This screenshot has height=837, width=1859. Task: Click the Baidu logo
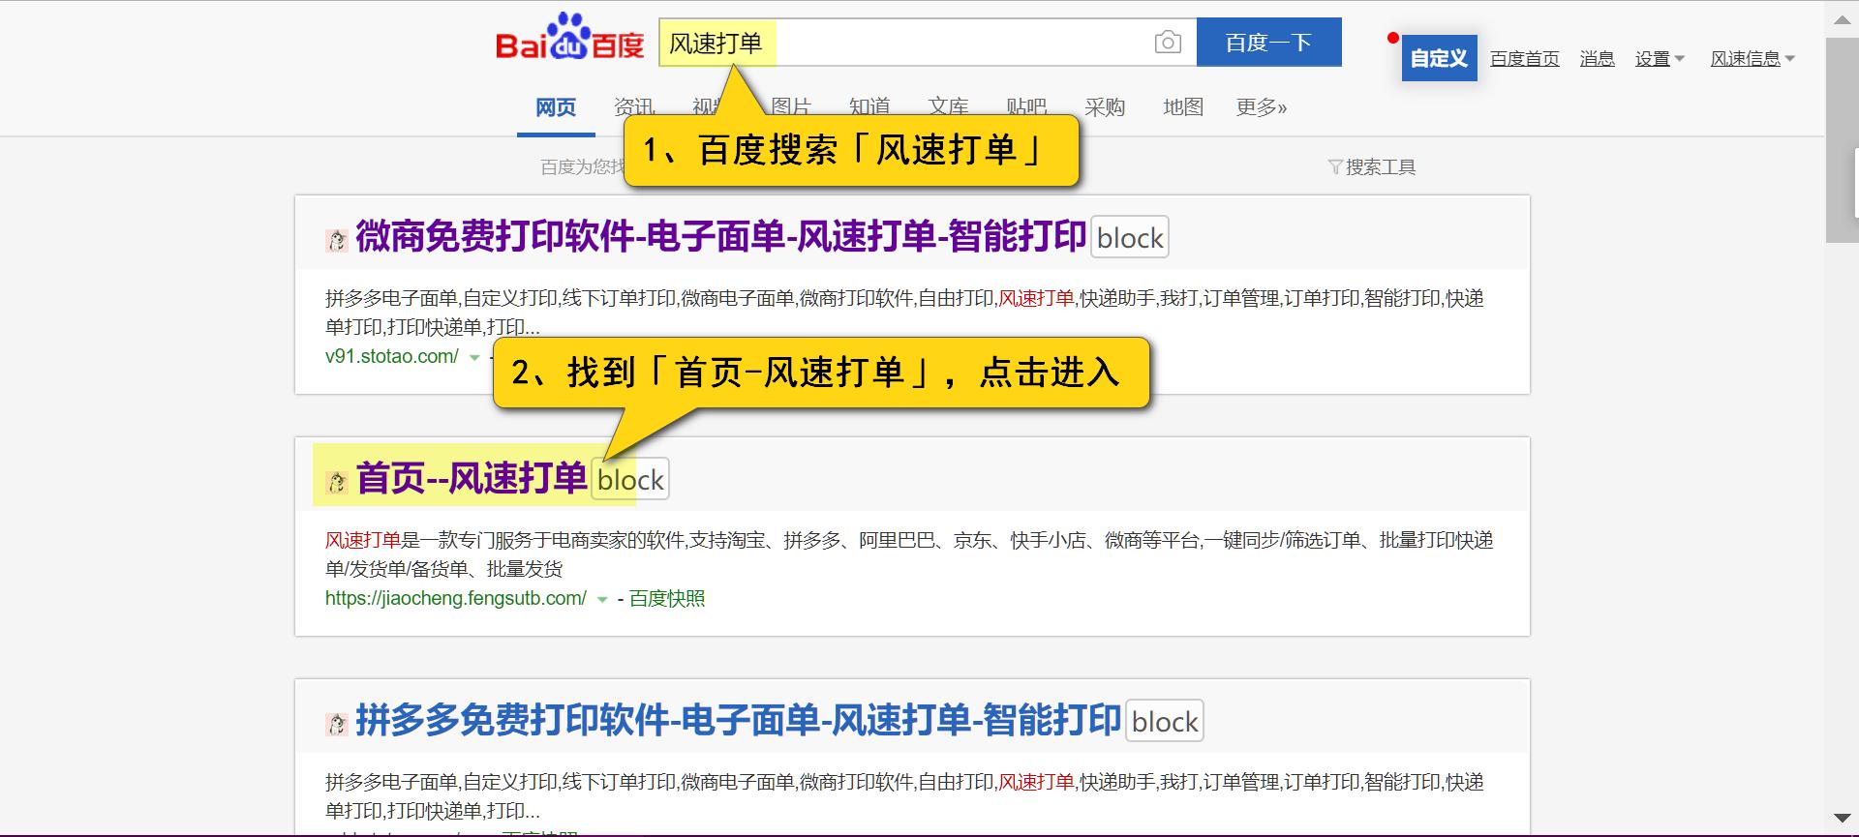[x=569, y=39]
